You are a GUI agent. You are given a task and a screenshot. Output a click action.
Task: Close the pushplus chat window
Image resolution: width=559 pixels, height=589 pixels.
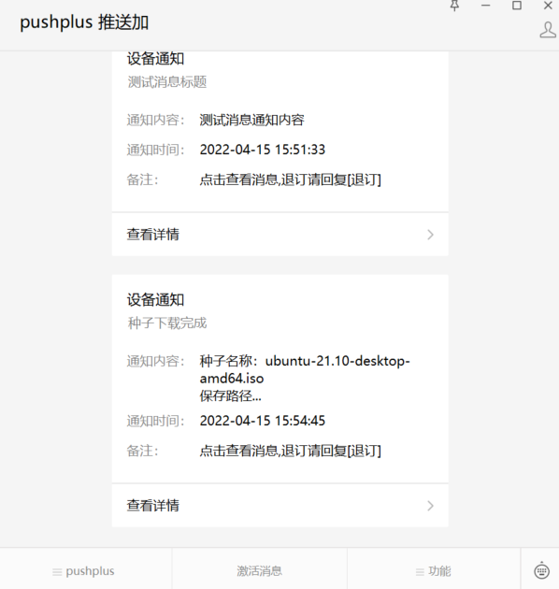point(548,6)
